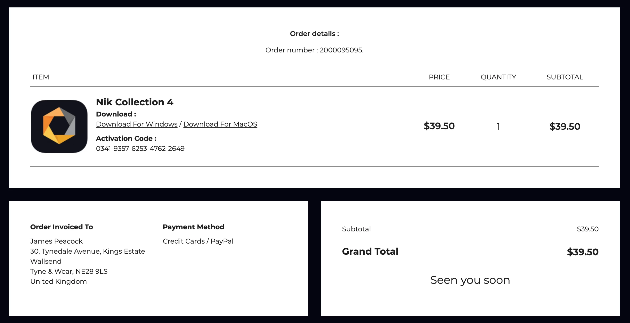Click the Grand Total amount $39.50
Screen dimensions: 630x323
[x=583, y=252]
